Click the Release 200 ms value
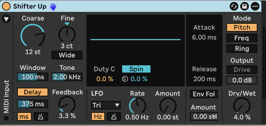 coord(204,79)
